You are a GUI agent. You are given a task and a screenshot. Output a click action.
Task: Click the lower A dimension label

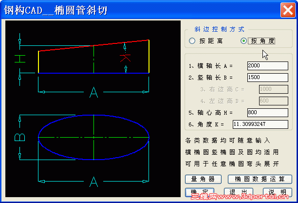pos(93,182)
